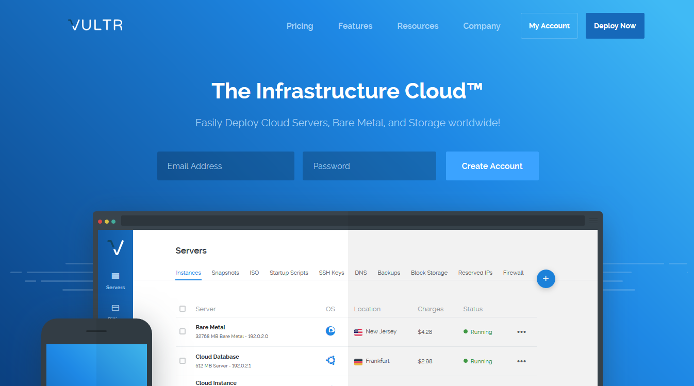Open the Features menu

click(x=355, y=26)
